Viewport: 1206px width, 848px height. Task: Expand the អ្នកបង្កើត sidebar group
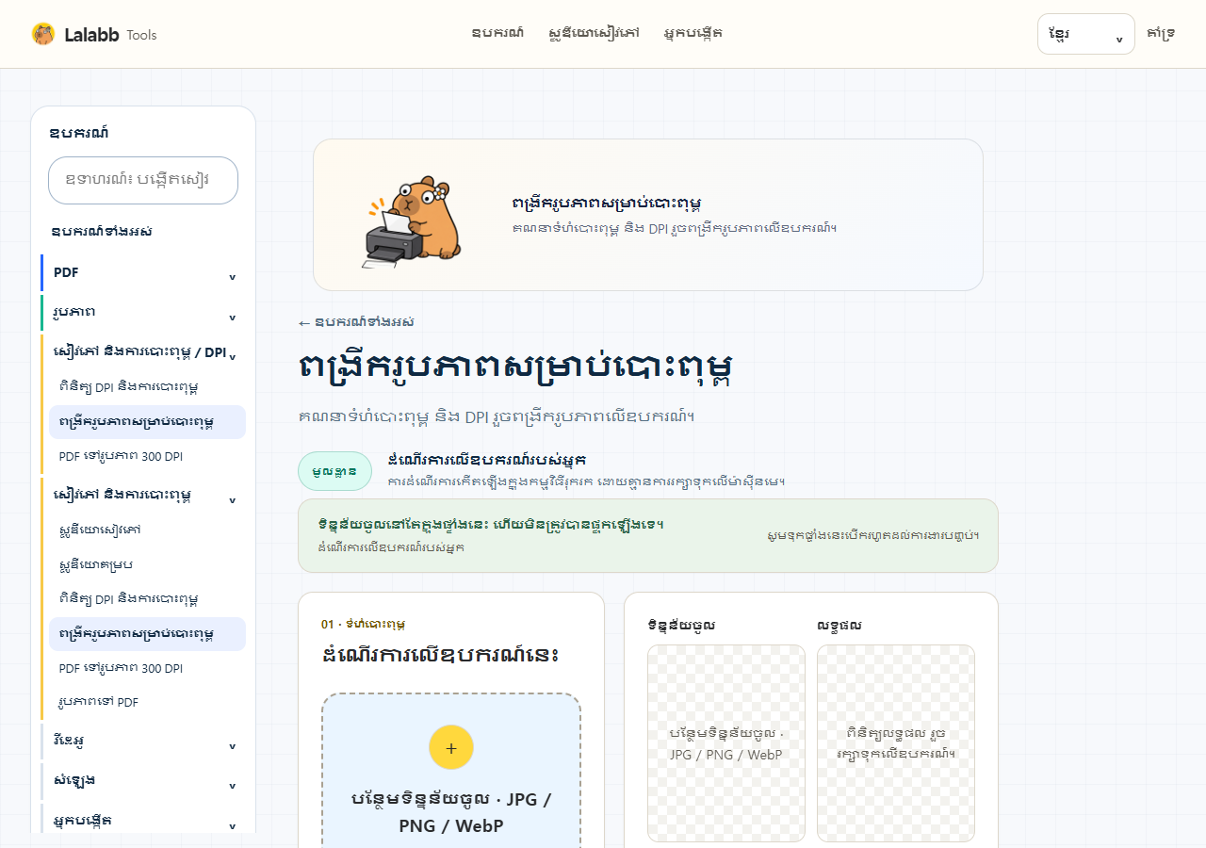point(142,821)
